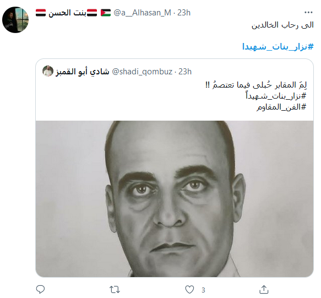Click the بنت الحسن display name

click(x=68, y=13)
